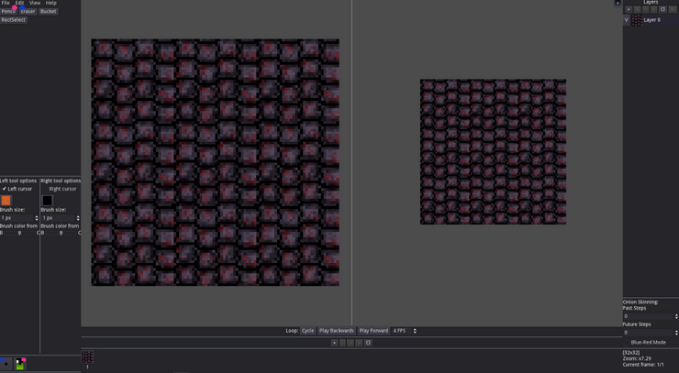Select frame 1 thumbnail in the timeline
Image resolution: width=679 pixels, height=373 pixels.
87,357
